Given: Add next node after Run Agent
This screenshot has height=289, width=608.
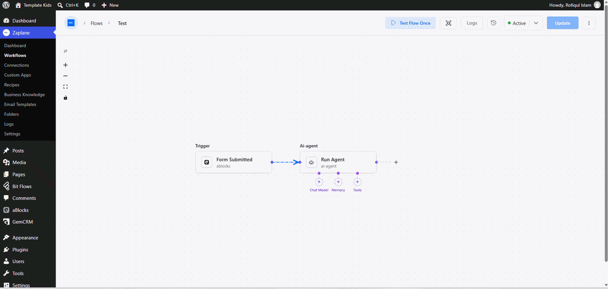Looking at the screenshot, I should tap(396, 162).
